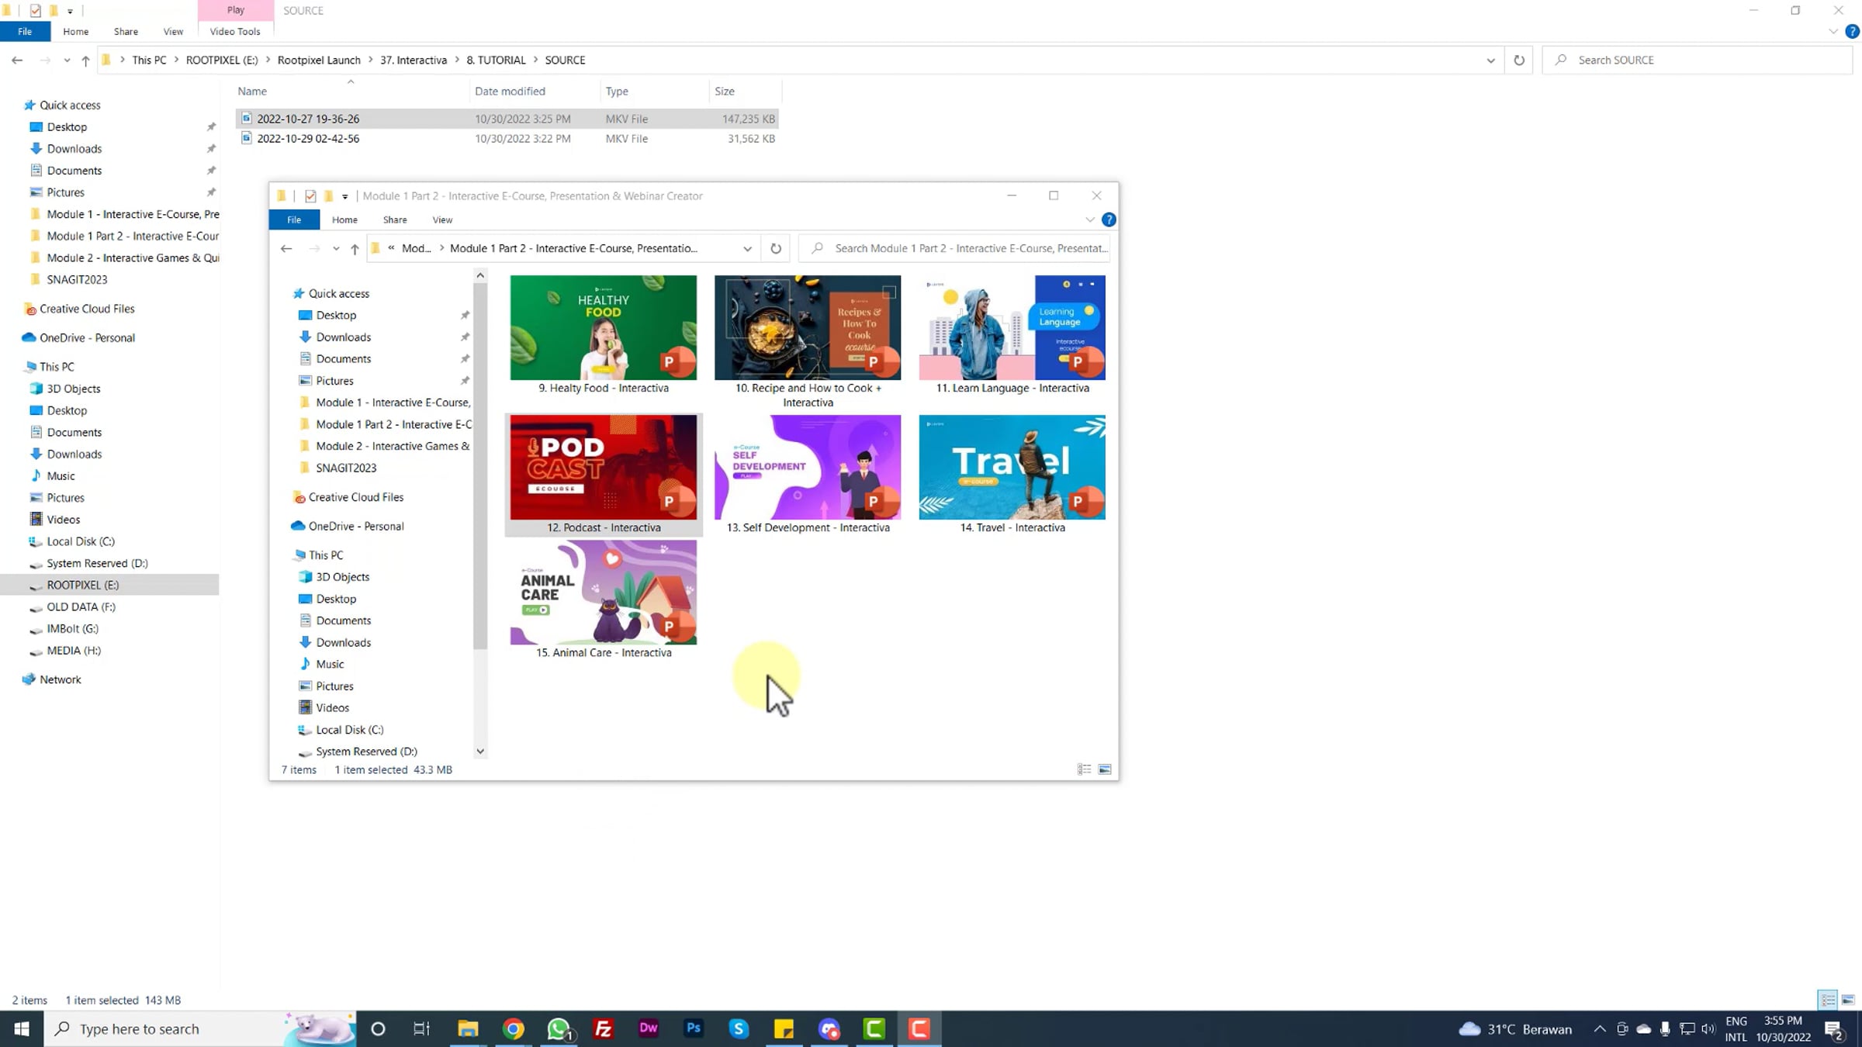Click the 8. TUTORIAL breadcrumb
The image size is (1862, 1047).
496,60
